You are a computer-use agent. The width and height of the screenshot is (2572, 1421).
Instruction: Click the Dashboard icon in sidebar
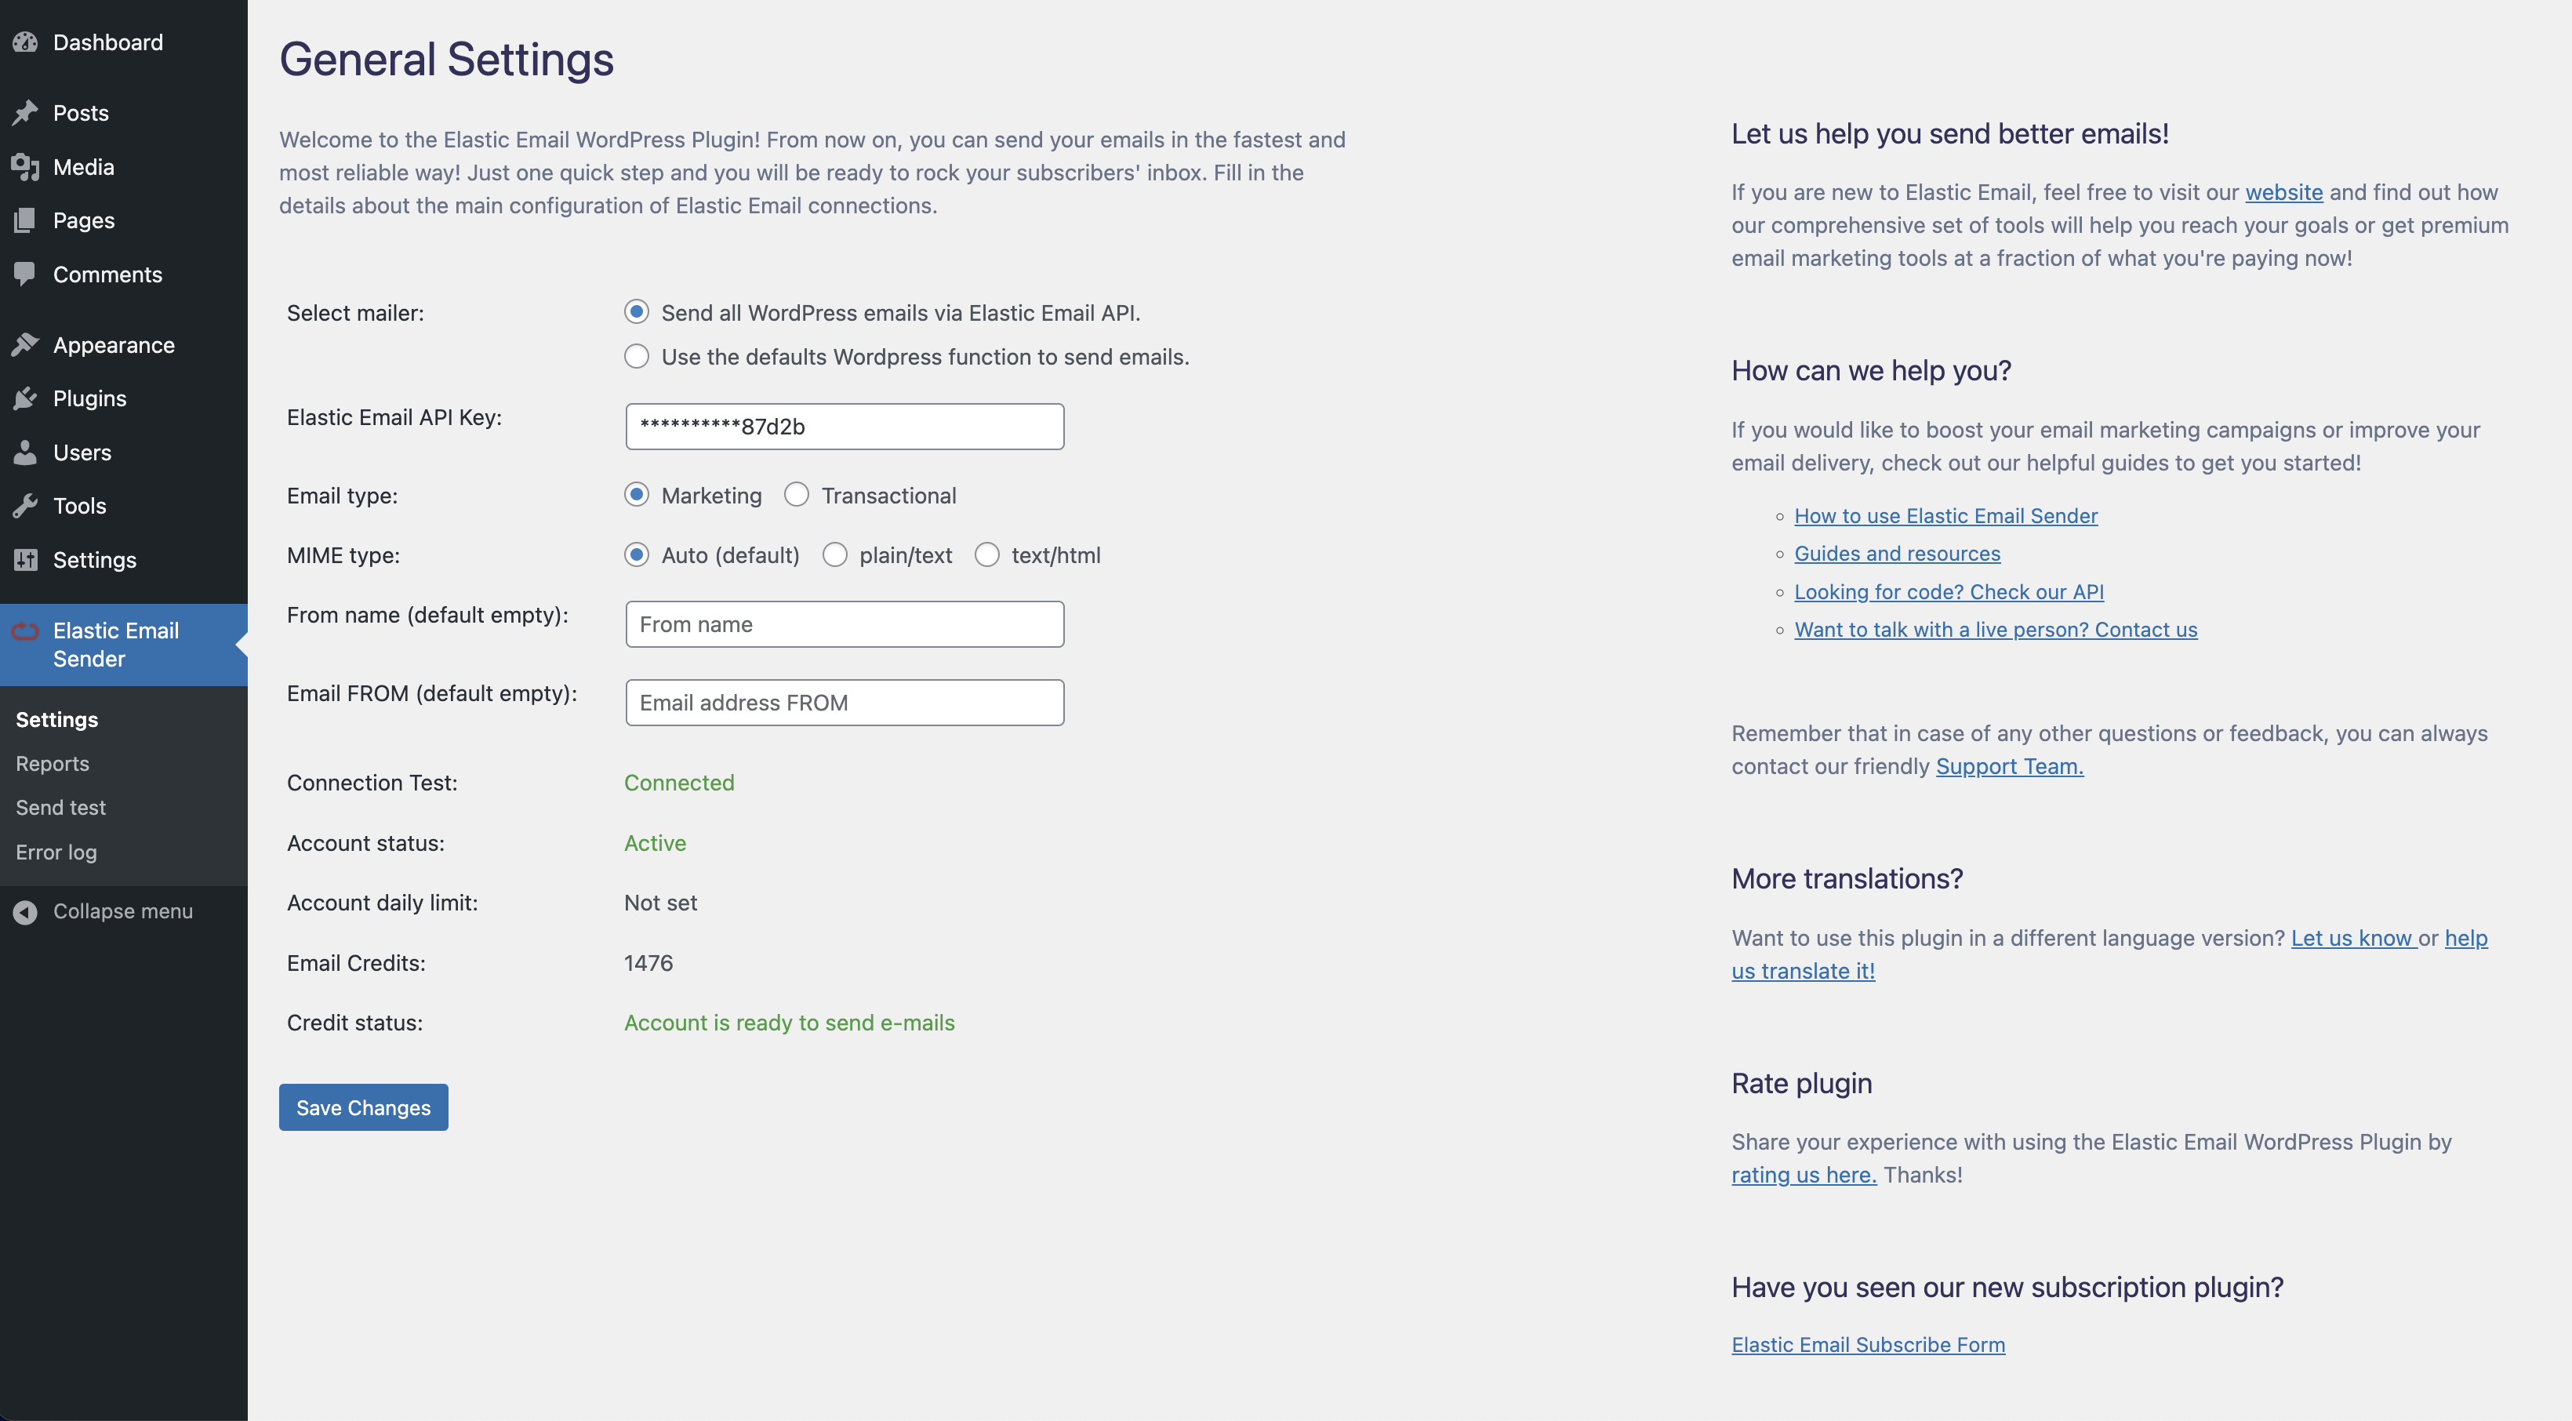click(26, 38)
